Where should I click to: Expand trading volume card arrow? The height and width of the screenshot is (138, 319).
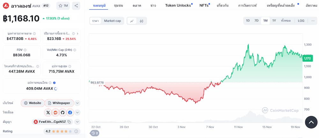(x=78, y=33)
